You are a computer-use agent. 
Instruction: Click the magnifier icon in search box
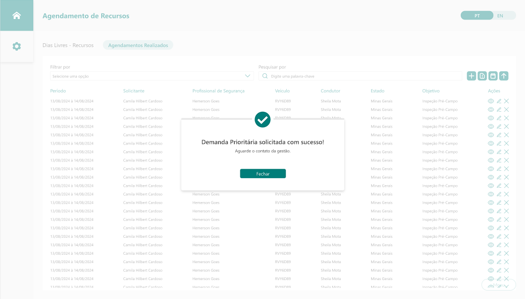265,76
